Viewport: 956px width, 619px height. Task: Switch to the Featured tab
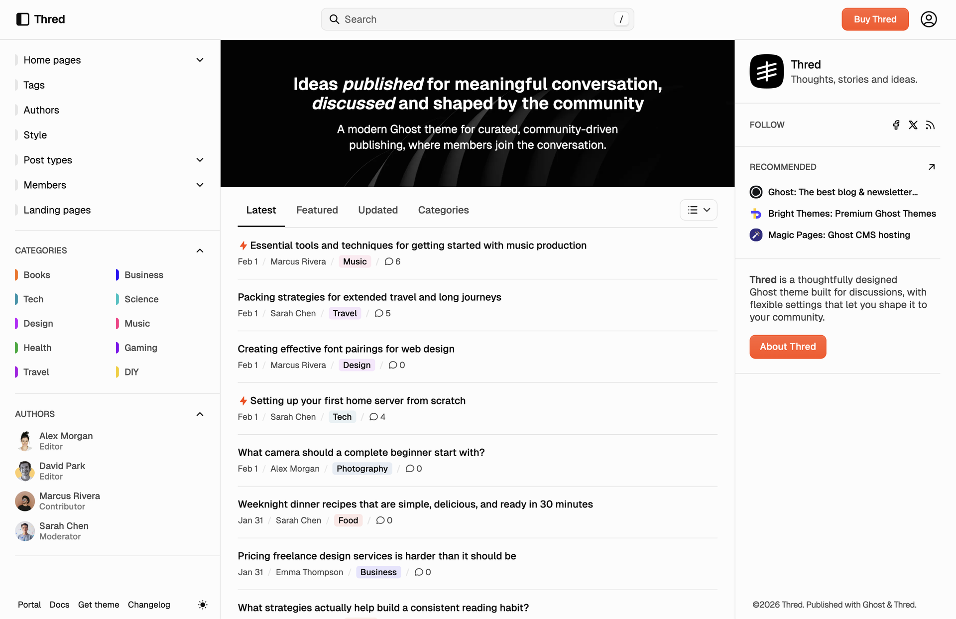pos(317,210)
